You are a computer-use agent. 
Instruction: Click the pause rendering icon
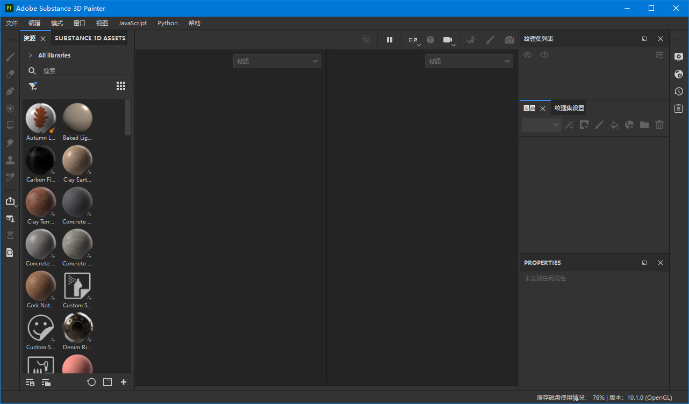[390, 40]
